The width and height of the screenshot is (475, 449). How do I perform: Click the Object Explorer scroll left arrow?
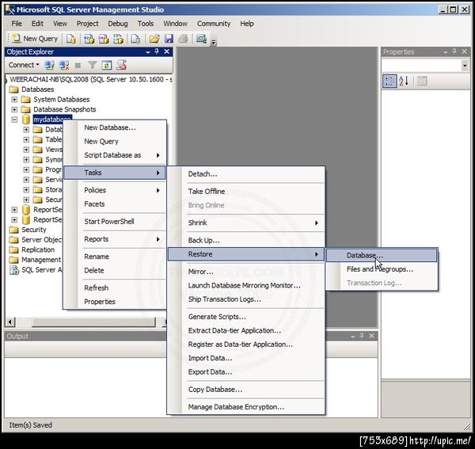[x=10, y=322]
